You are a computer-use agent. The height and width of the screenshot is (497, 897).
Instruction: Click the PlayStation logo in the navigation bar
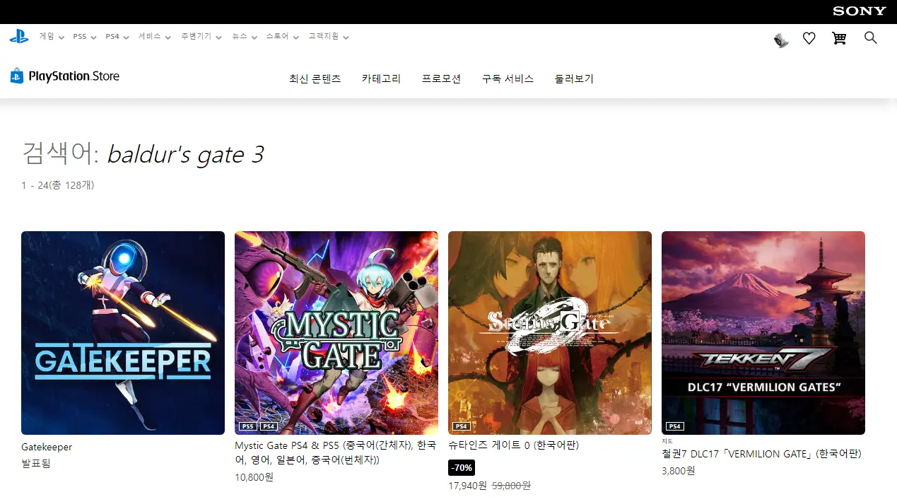(x=18, y=37)
